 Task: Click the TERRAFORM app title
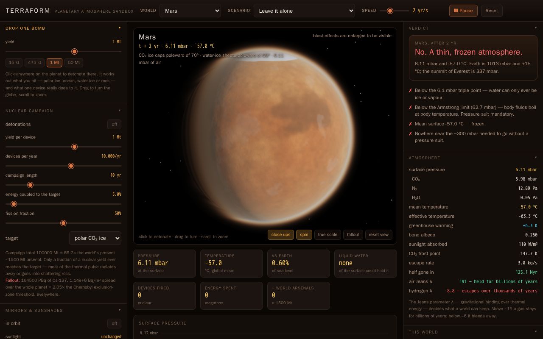pos(28,11)
